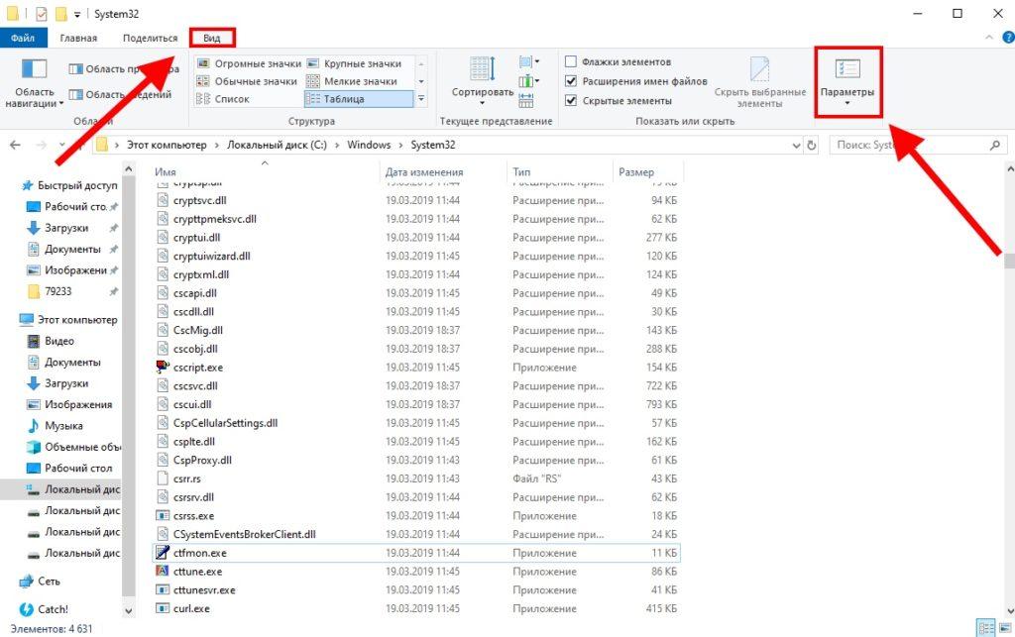Click the navigation pane scrollbar thumb
The image size is (1015, 637).
click(x=128, y=386)
